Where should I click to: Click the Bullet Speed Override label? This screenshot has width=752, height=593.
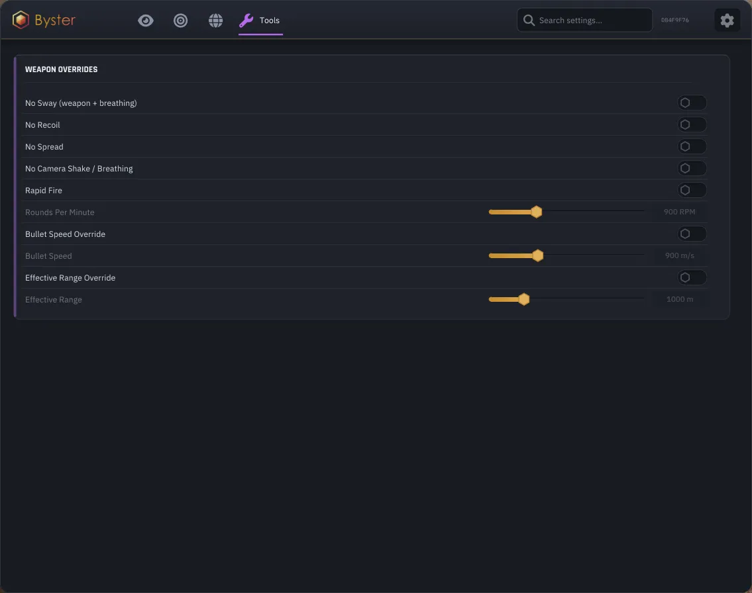[x=65, y=234]
